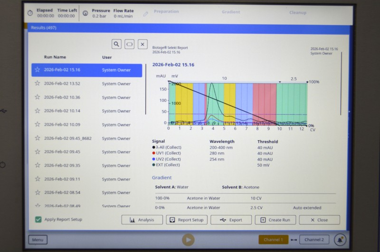The image size is (380, 252).
Task: Open Report Setup
Action: click(x=186, y=220)
